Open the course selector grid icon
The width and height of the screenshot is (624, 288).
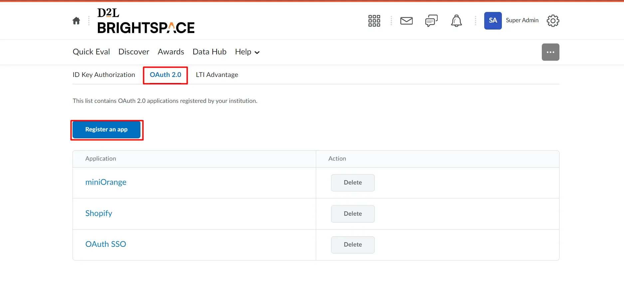pyautogui.click(x=374, y=21)
